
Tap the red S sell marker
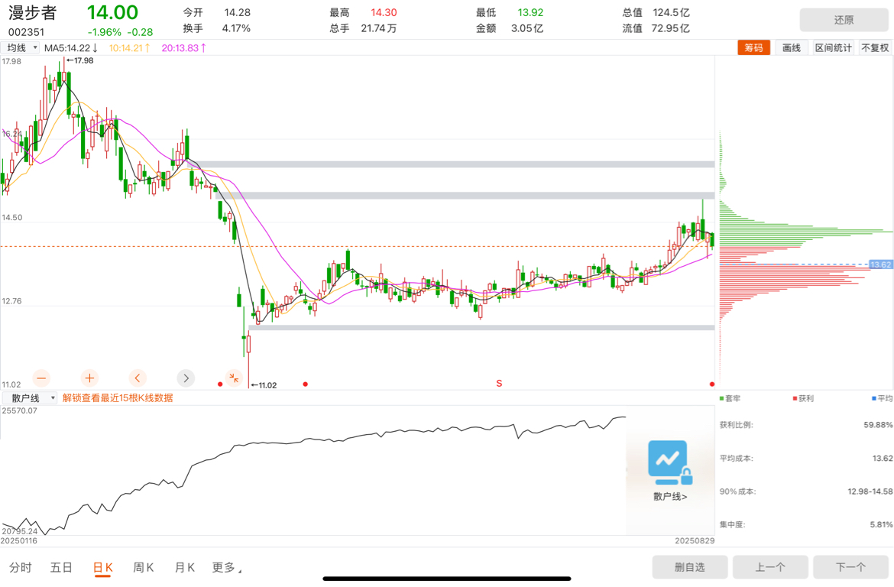(499, 384)
